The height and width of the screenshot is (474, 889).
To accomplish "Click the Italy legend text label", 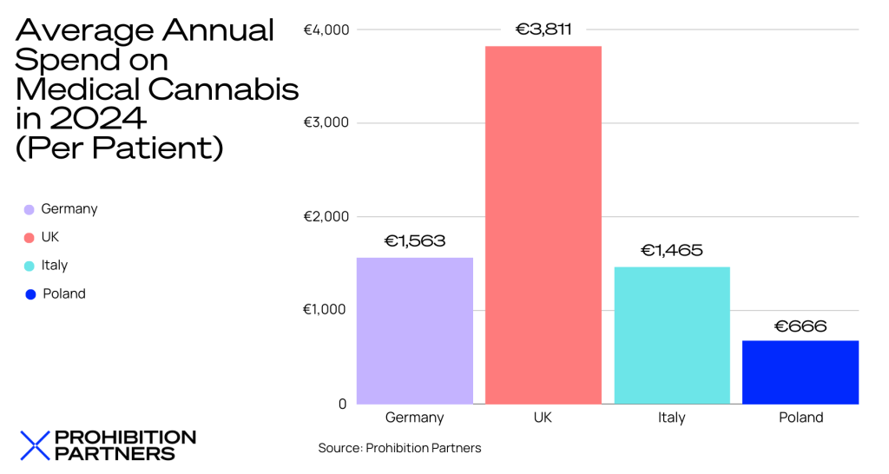I will click(54, 265).
